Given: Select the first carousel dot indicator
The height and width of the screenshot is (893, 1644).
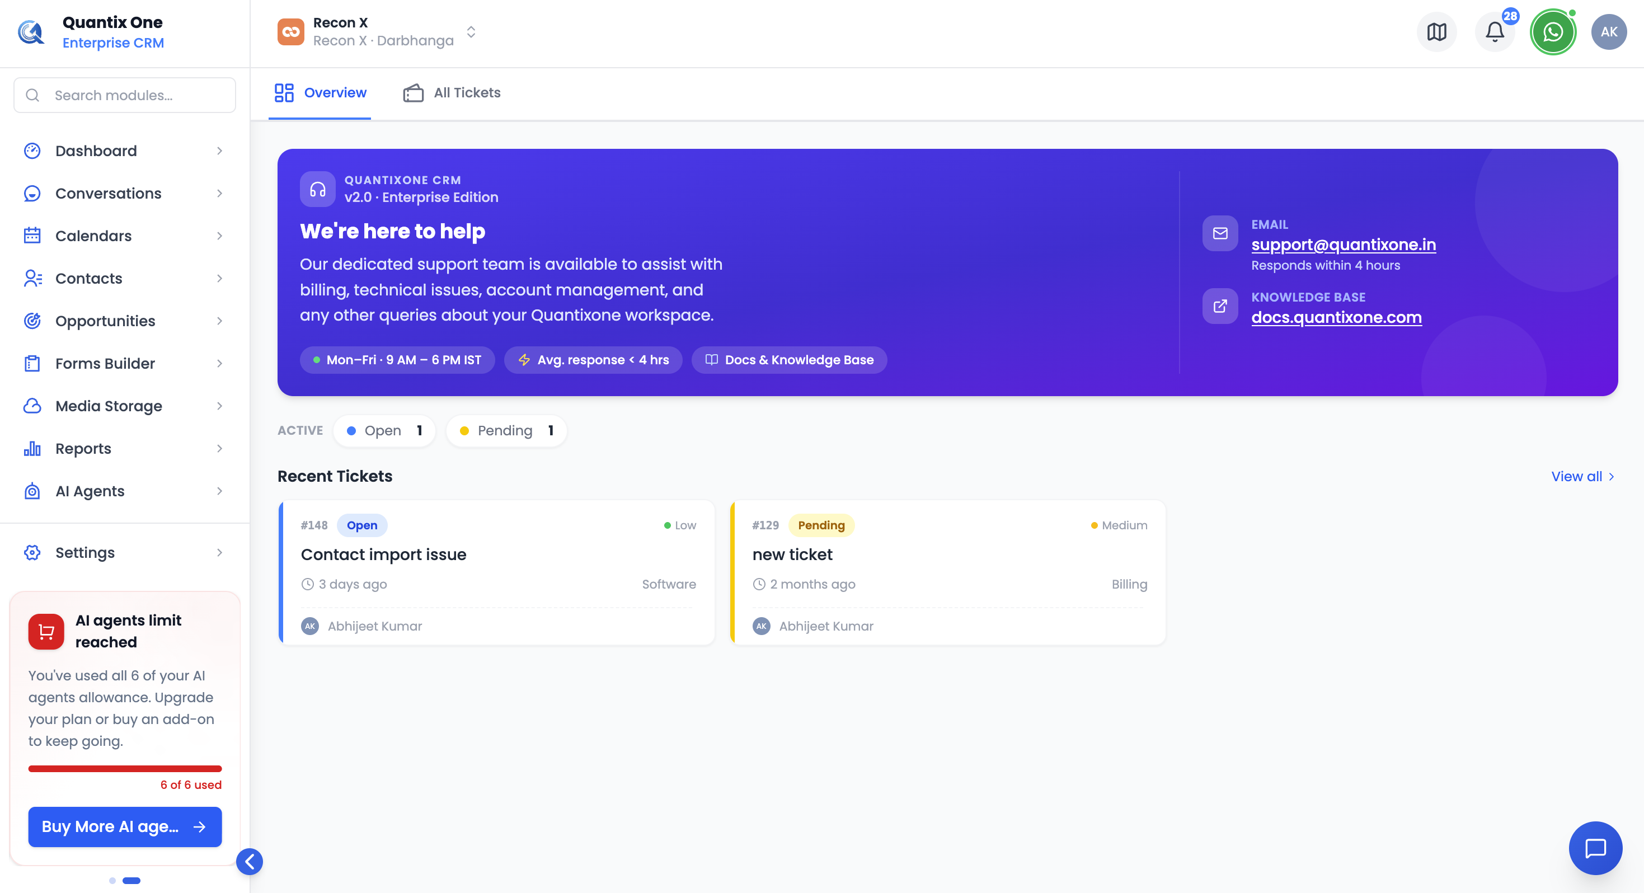Looking at the screenshot, I should click(112, 881).
